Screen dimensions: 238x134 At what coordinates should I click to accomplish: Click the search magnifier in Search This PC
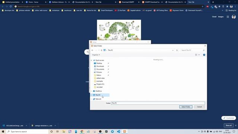pyautogui.click(x=204, y=50)
